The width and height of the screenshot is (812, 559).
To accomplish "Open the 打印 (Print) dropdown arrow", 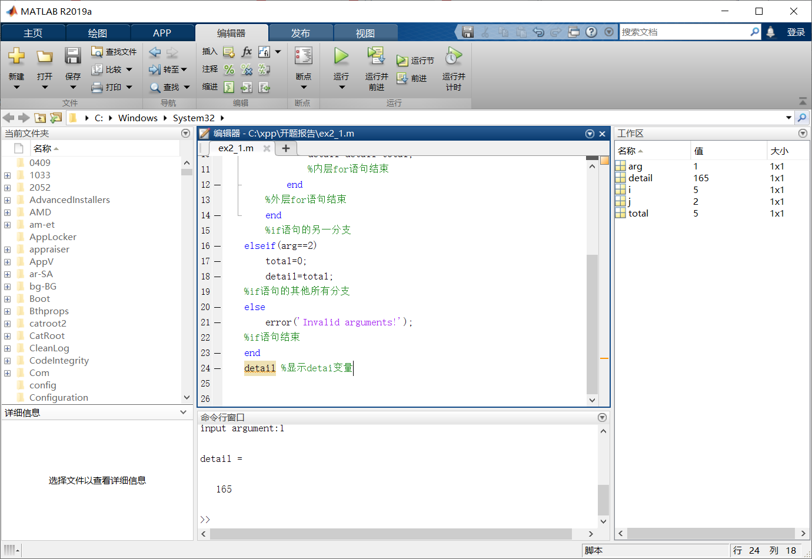I will click(x=129, y=87).
